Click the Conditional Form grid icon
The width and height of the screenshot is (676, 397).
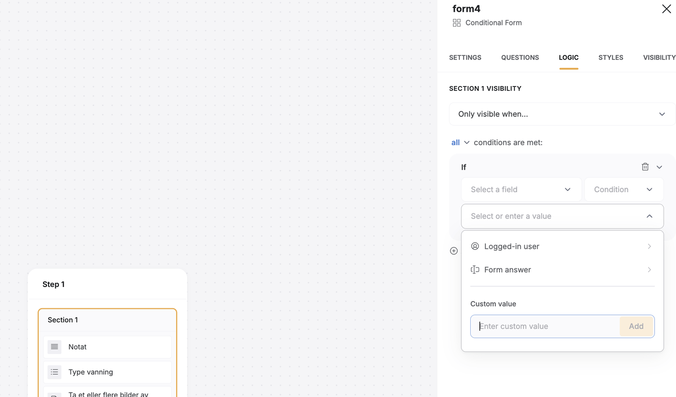tap(457, 23)
